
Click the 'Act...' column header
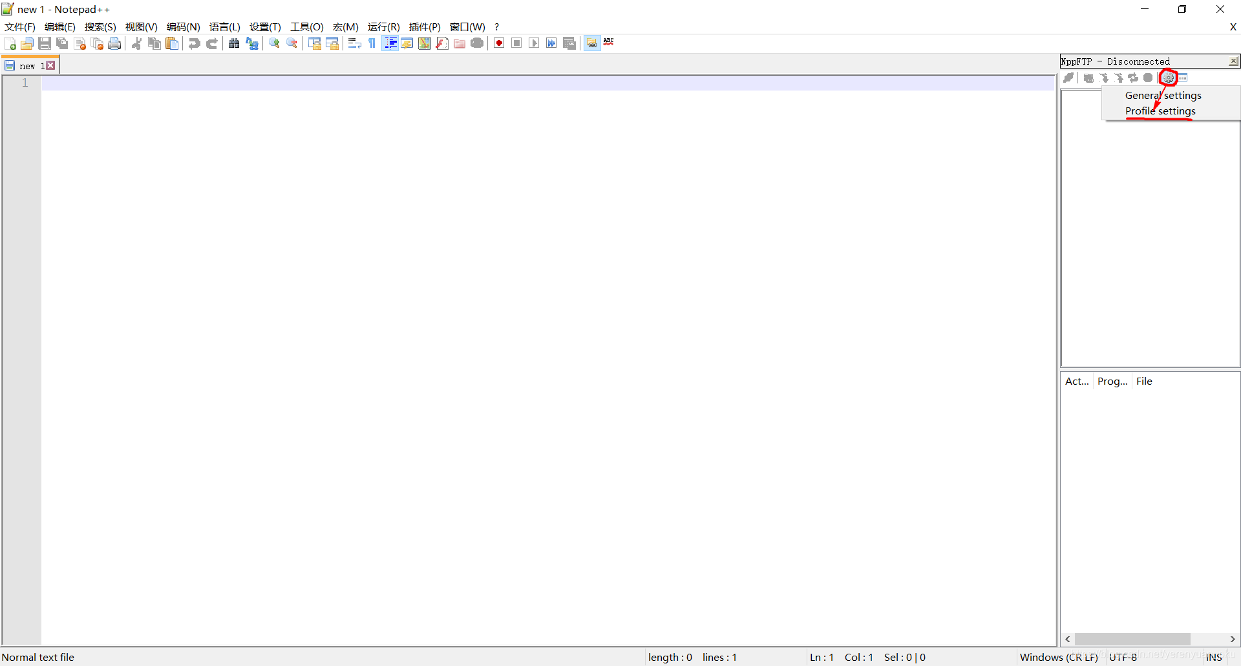tap(1077, 381)
